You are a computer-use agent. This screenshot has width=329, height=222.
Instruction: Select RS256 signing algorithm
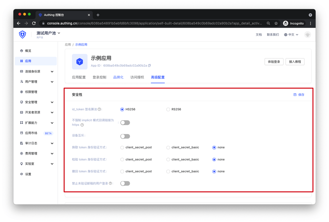point(168,109)
